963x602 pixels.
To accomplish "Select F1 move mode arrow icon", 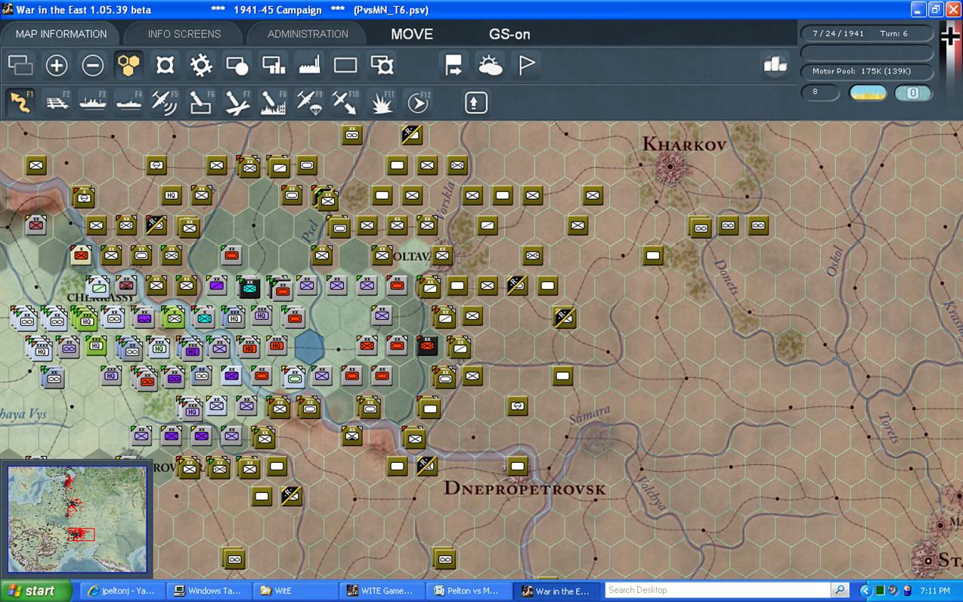I will 20,102.
